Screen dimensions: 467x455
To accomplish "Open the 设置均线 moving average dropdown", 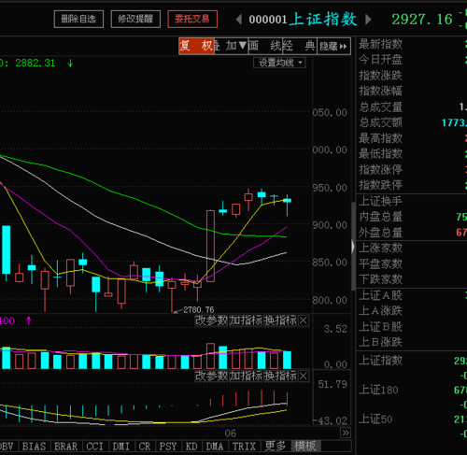I will pyautogui.click(x=279, y=63).
